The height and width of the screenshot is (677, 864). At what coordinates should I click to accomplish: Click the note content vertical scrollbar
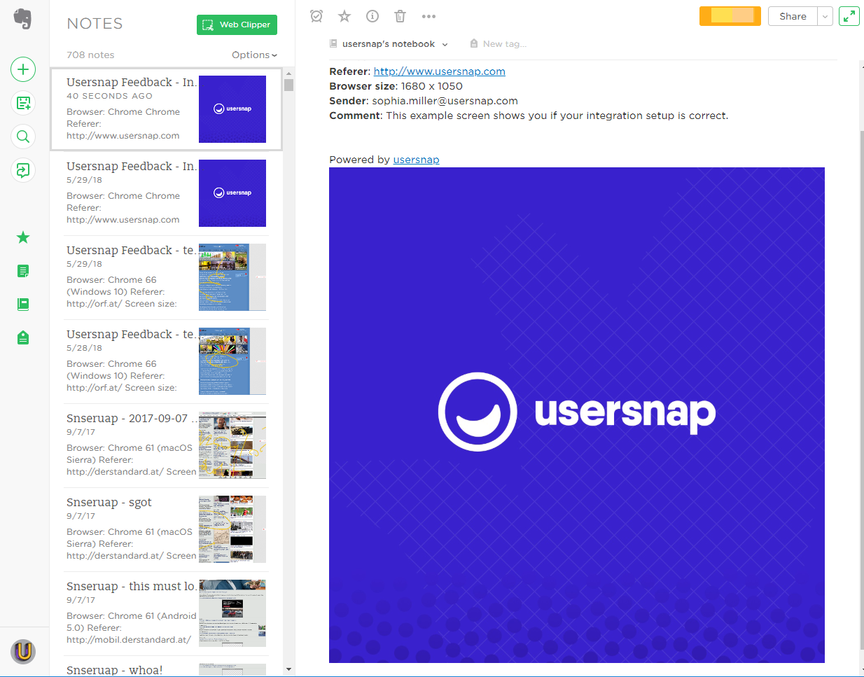[x=861, y=389]
